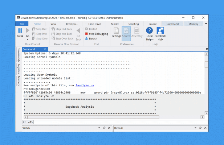Image resolution: width=224 pixels, height=145 pixels.
Task: Click the horizontal scrollbar right arrow
Action: coord(202,117)
